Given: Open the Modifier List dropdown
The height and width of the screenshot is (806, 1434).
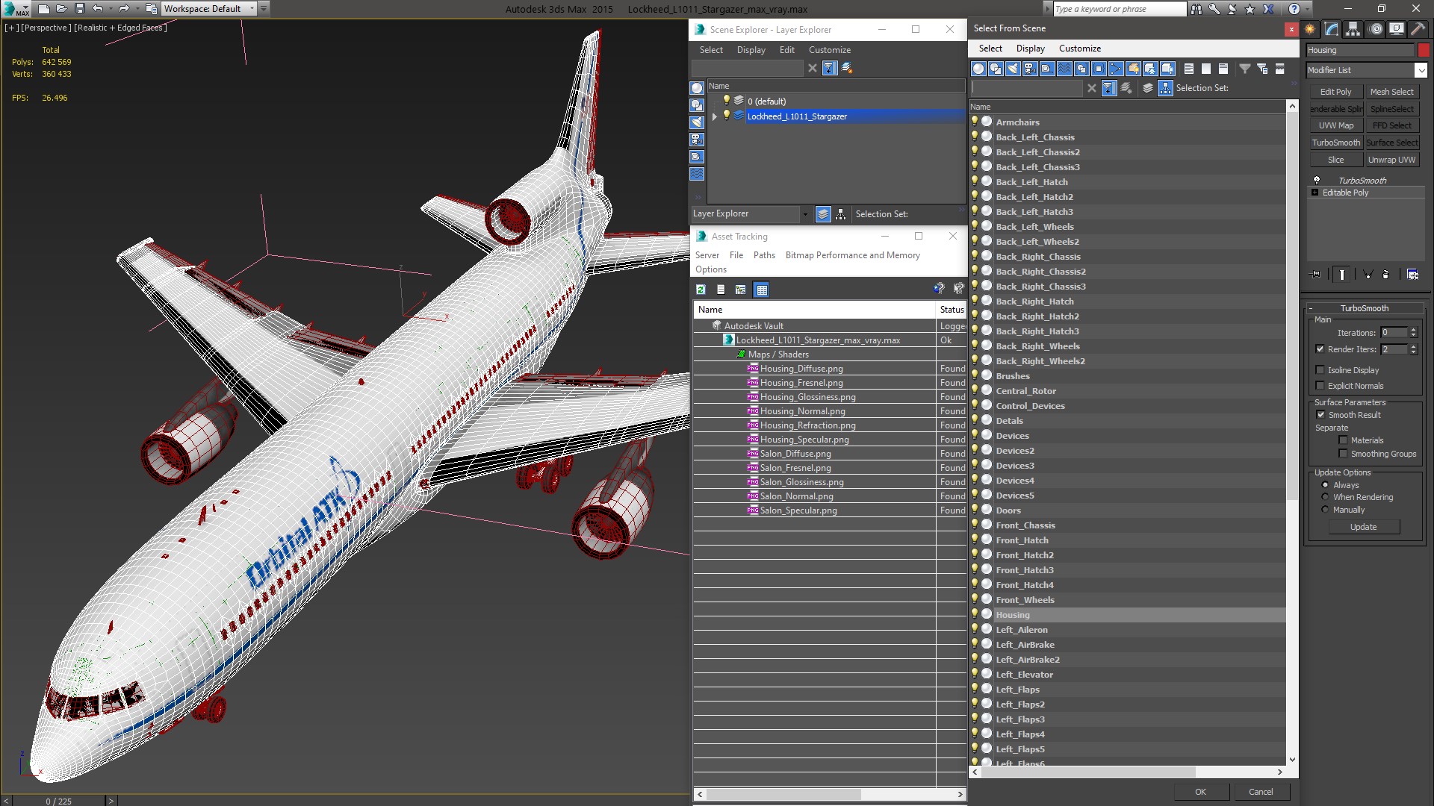Looking at the screenshot, I should coord(1420,70).
